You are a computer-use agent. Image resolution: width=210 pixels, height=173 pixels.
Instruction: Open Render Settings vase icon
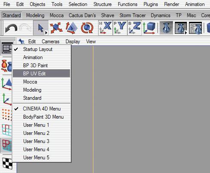(x=195, y=28)
